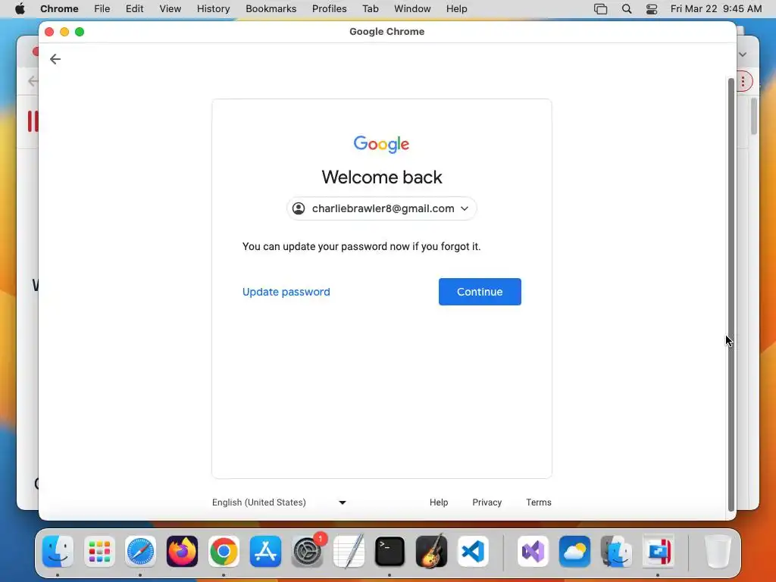Open the Window menu
Viewport: 776px width, 582px height.
coord(412,9)
